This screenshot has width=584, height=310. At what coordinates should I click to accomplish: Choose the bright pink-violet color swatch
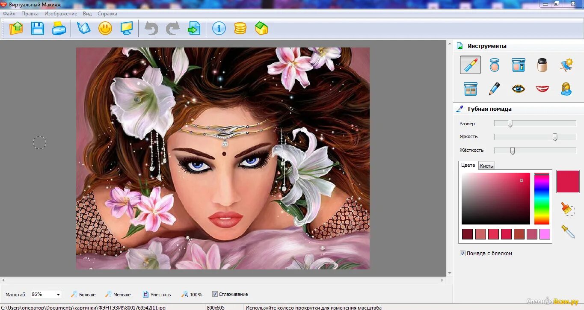[545, 234]
